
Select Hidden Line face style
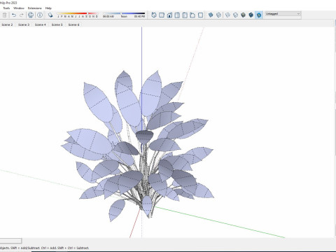235,15
